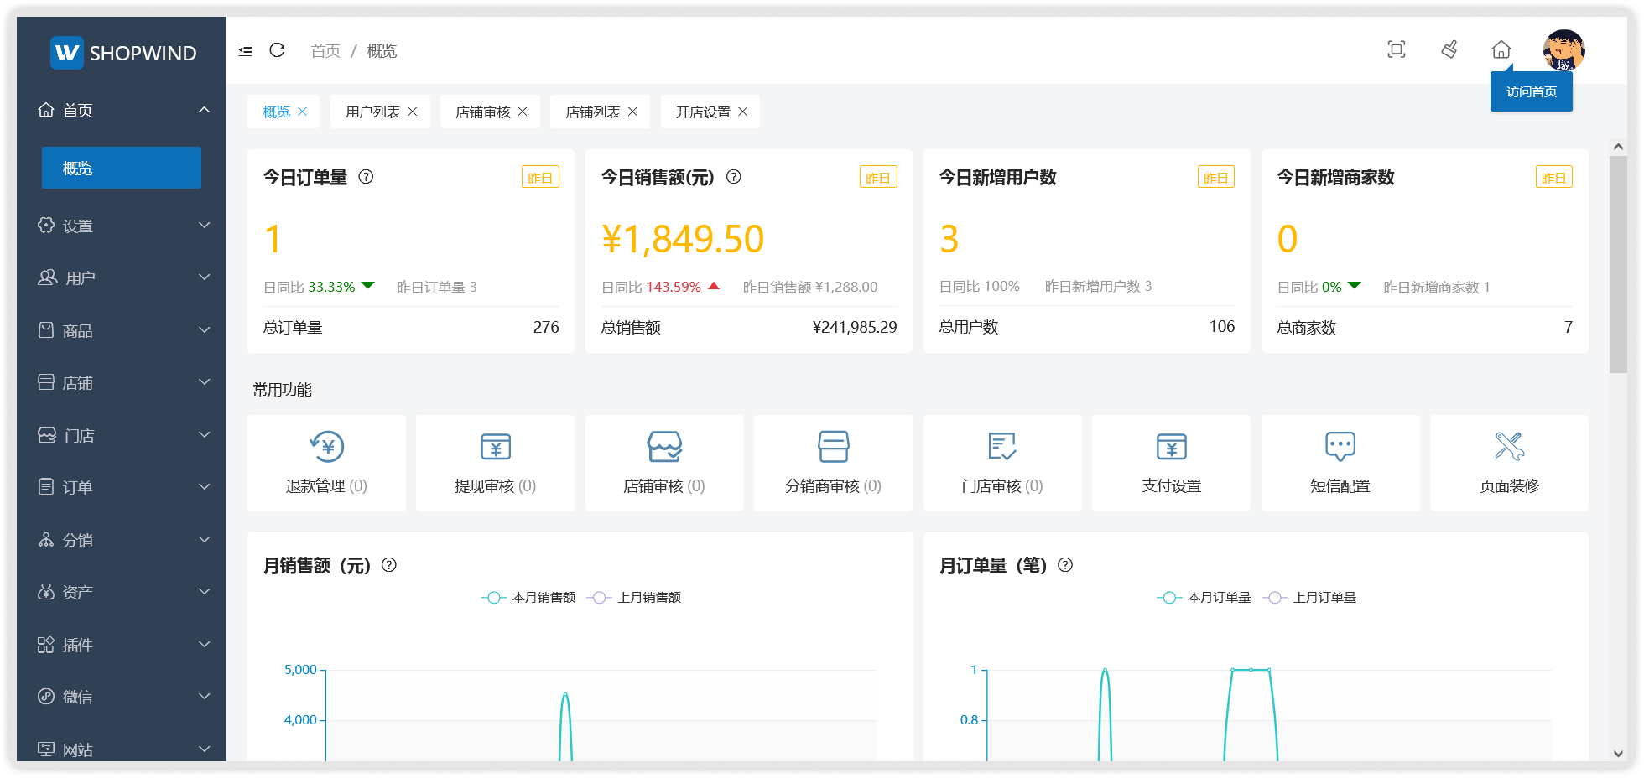Expand the 用户 sidebar menu

[x=122, y=277]
